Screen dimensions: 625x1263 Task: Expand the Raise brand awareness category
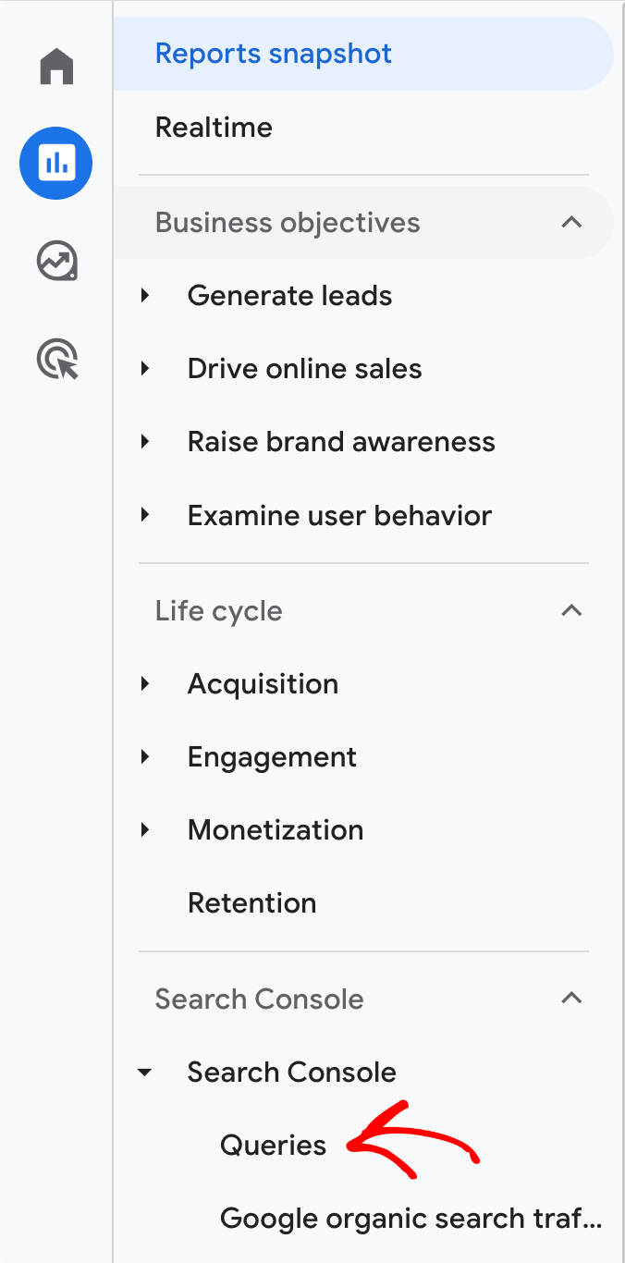click(x=145, y=441)
